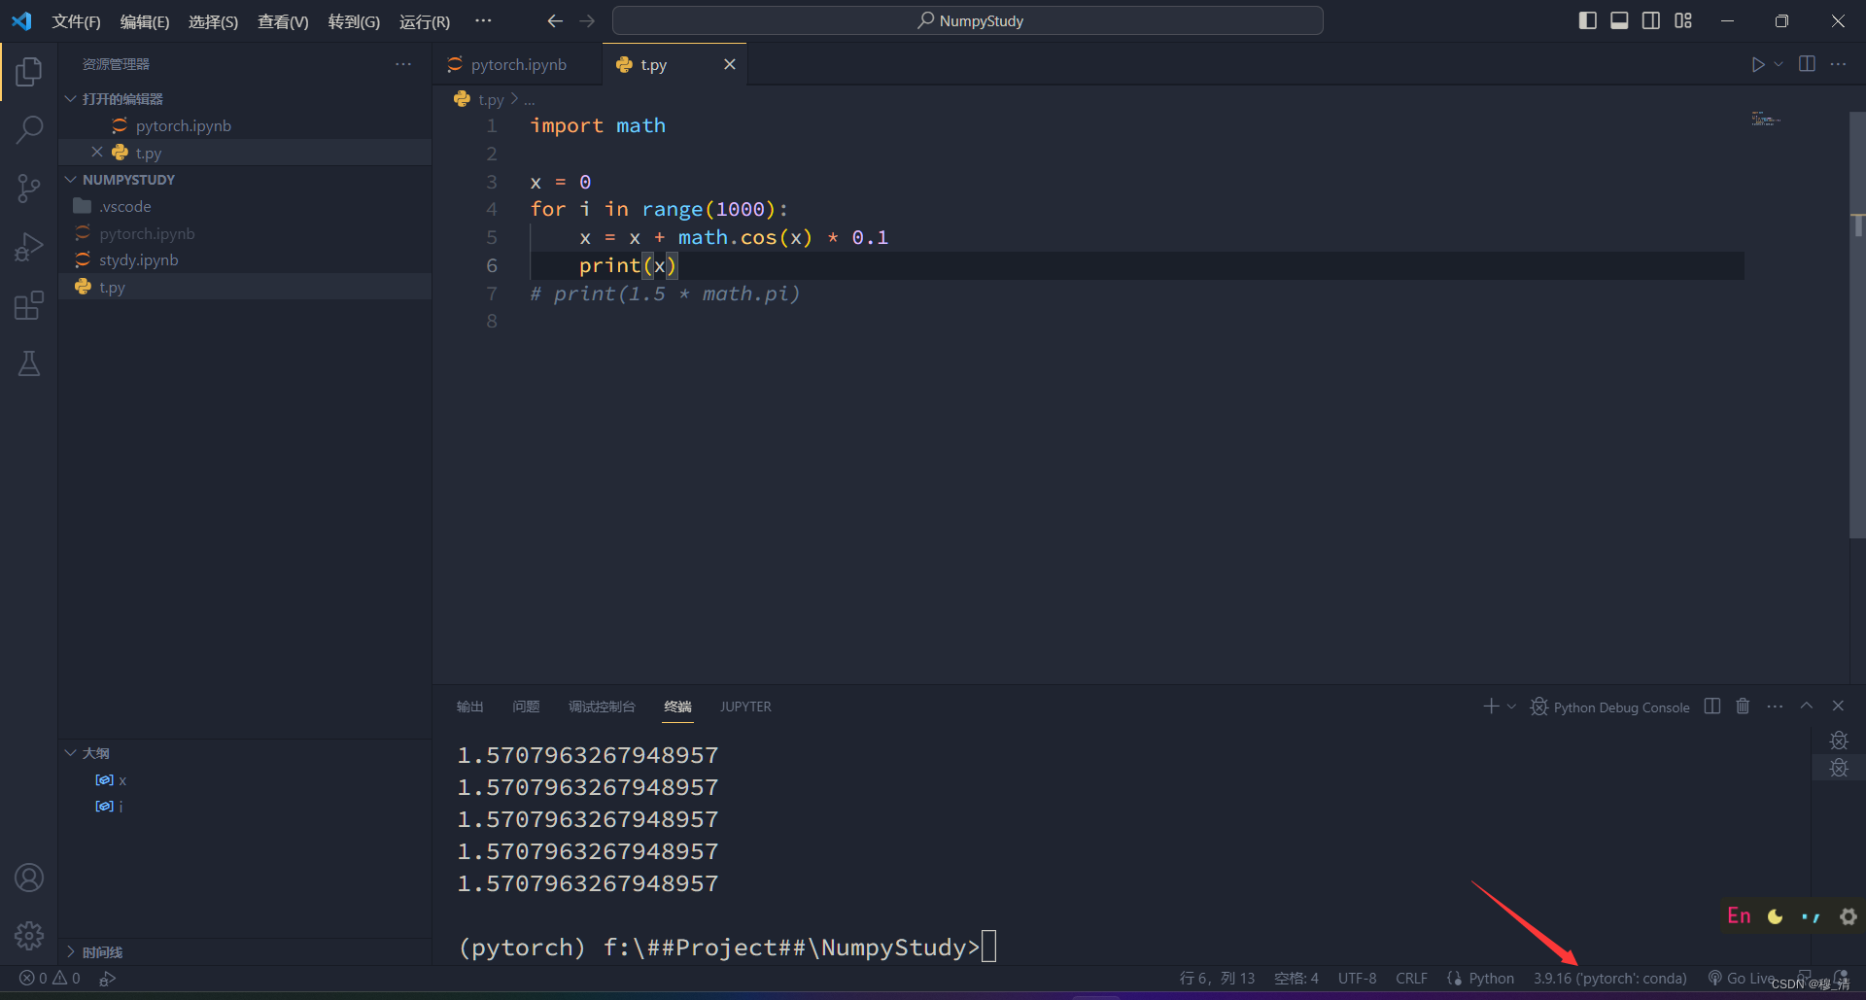Viewport: 1866px width, 1000px height.
Task: Open the Extensions view
Action: [29, 305]
